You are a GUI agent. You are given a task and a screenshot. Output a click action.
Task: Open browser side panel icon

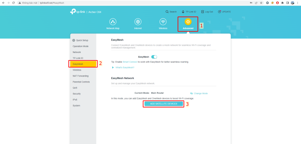click(x=287, y=3)
